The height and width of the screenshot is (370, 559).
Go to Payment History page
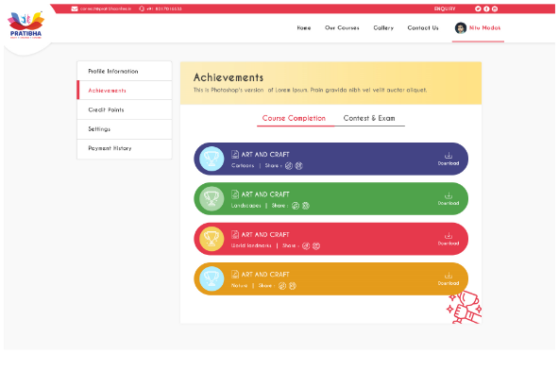(125, 148)
